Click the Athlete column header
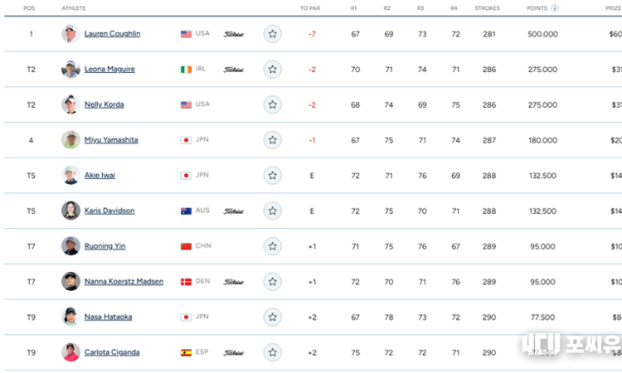This screenshot has height=373, width=622. click(x=74, y=8)
